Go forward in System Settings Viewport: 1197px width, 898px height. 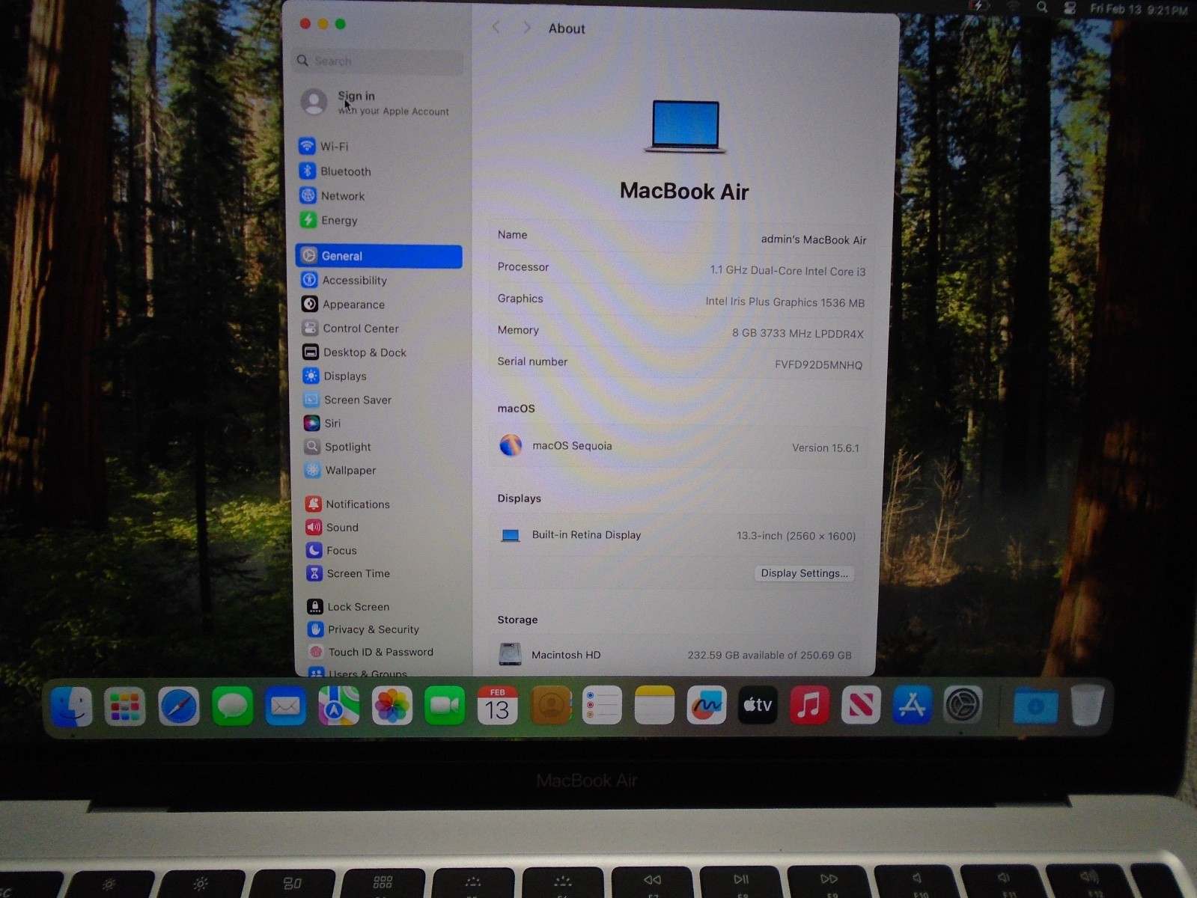(527, 28)
